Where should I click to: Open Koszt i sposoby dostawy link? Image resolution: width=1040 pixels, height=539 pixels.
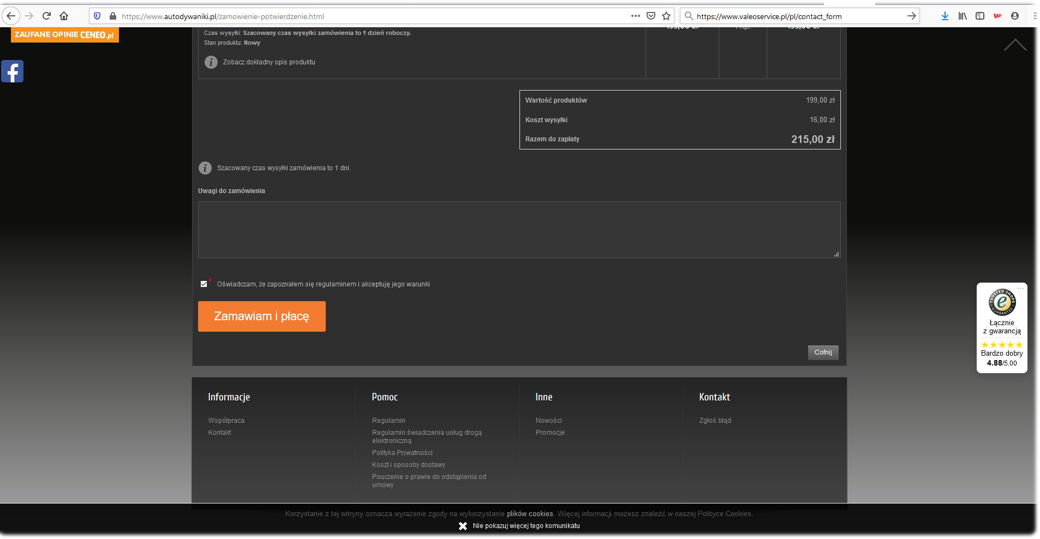(409, 465)
